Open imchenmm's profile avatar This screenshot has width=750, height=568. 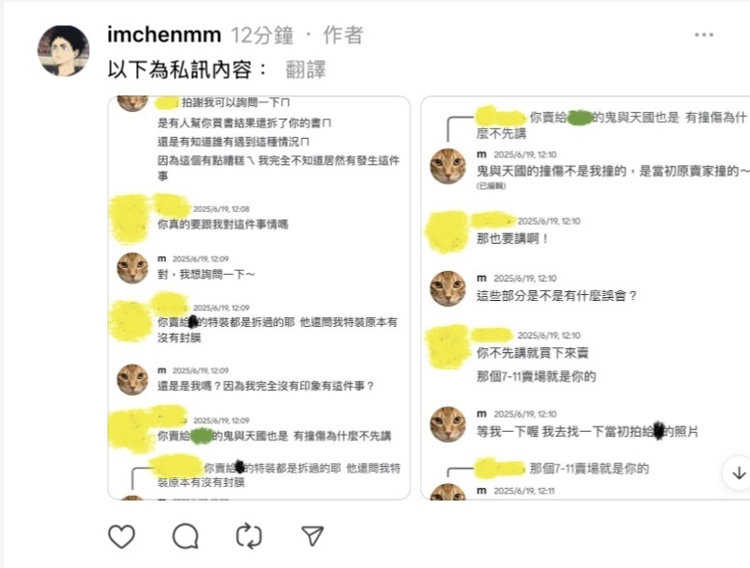click(64, 51)
